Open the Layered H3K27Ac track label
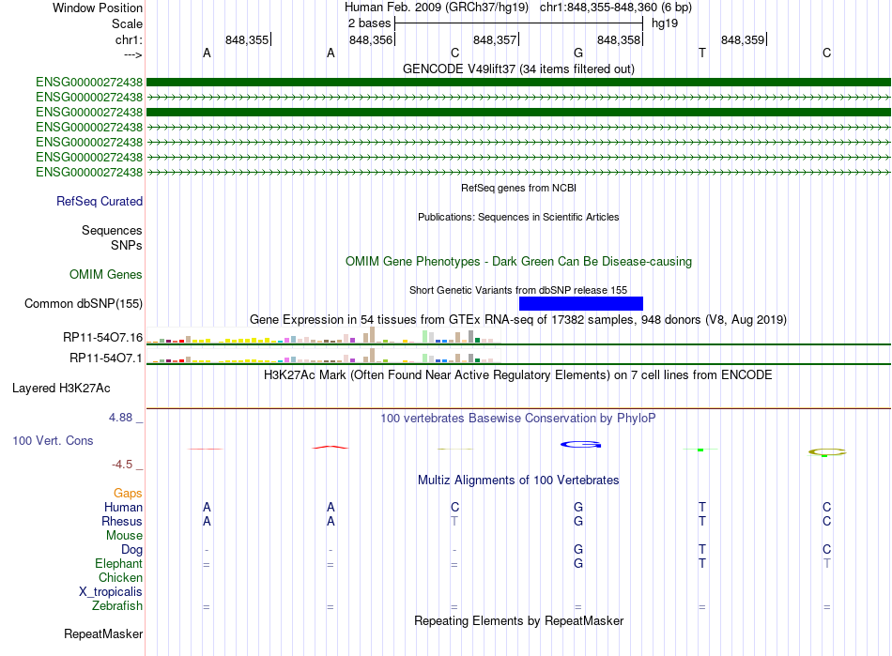Screen dimensions: 892x656 61,389
